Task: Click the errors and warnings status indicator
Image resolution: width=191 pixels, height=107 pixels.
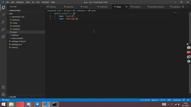Action: pos(6,100)
